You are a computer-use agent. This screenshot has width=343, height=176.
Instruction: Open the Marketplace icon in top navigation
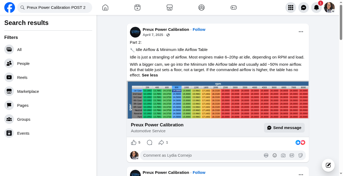point(170,8)
